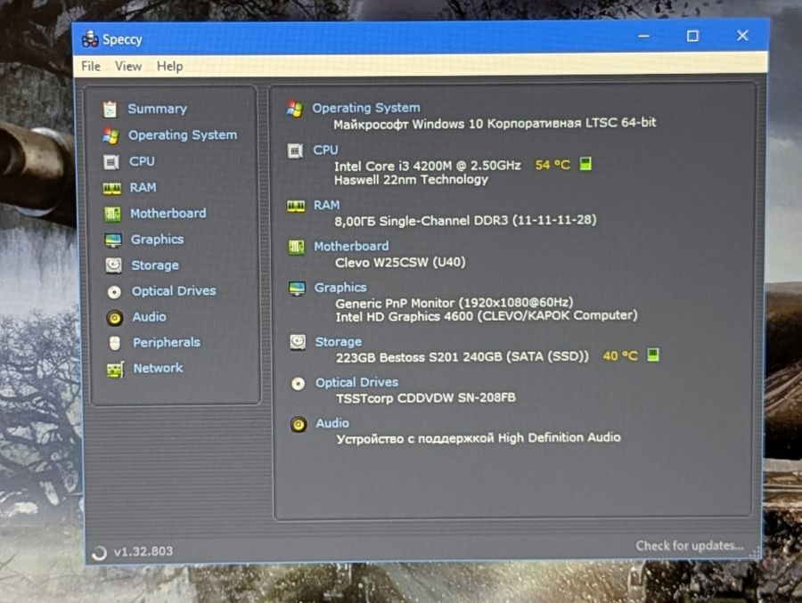
Task: Click Haswell 22nm Technology text
Action: click(x=411, y=180)
